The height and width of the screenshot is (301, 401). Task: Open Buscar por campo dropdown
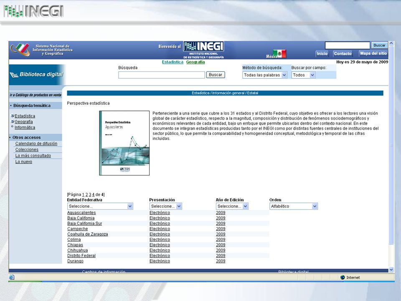303,75
